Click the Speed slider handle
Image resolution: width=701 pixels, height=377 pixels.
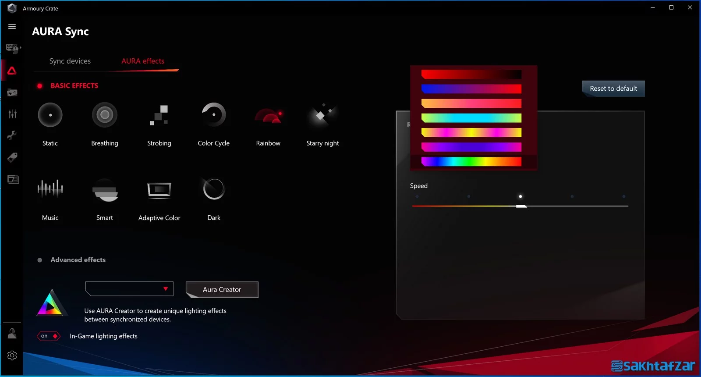[521, 206]
